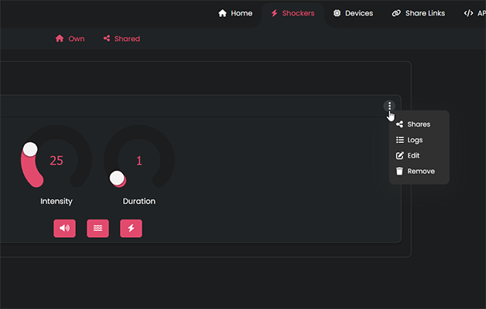Navigate to the Devices page
The height and width of the screenshot is (309, 486).
coord(353,13)
